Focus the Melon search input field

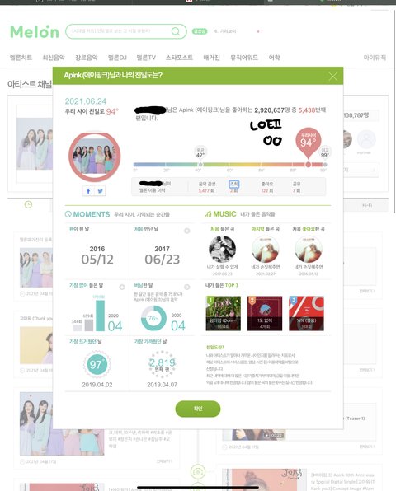[x=120, y=31]
